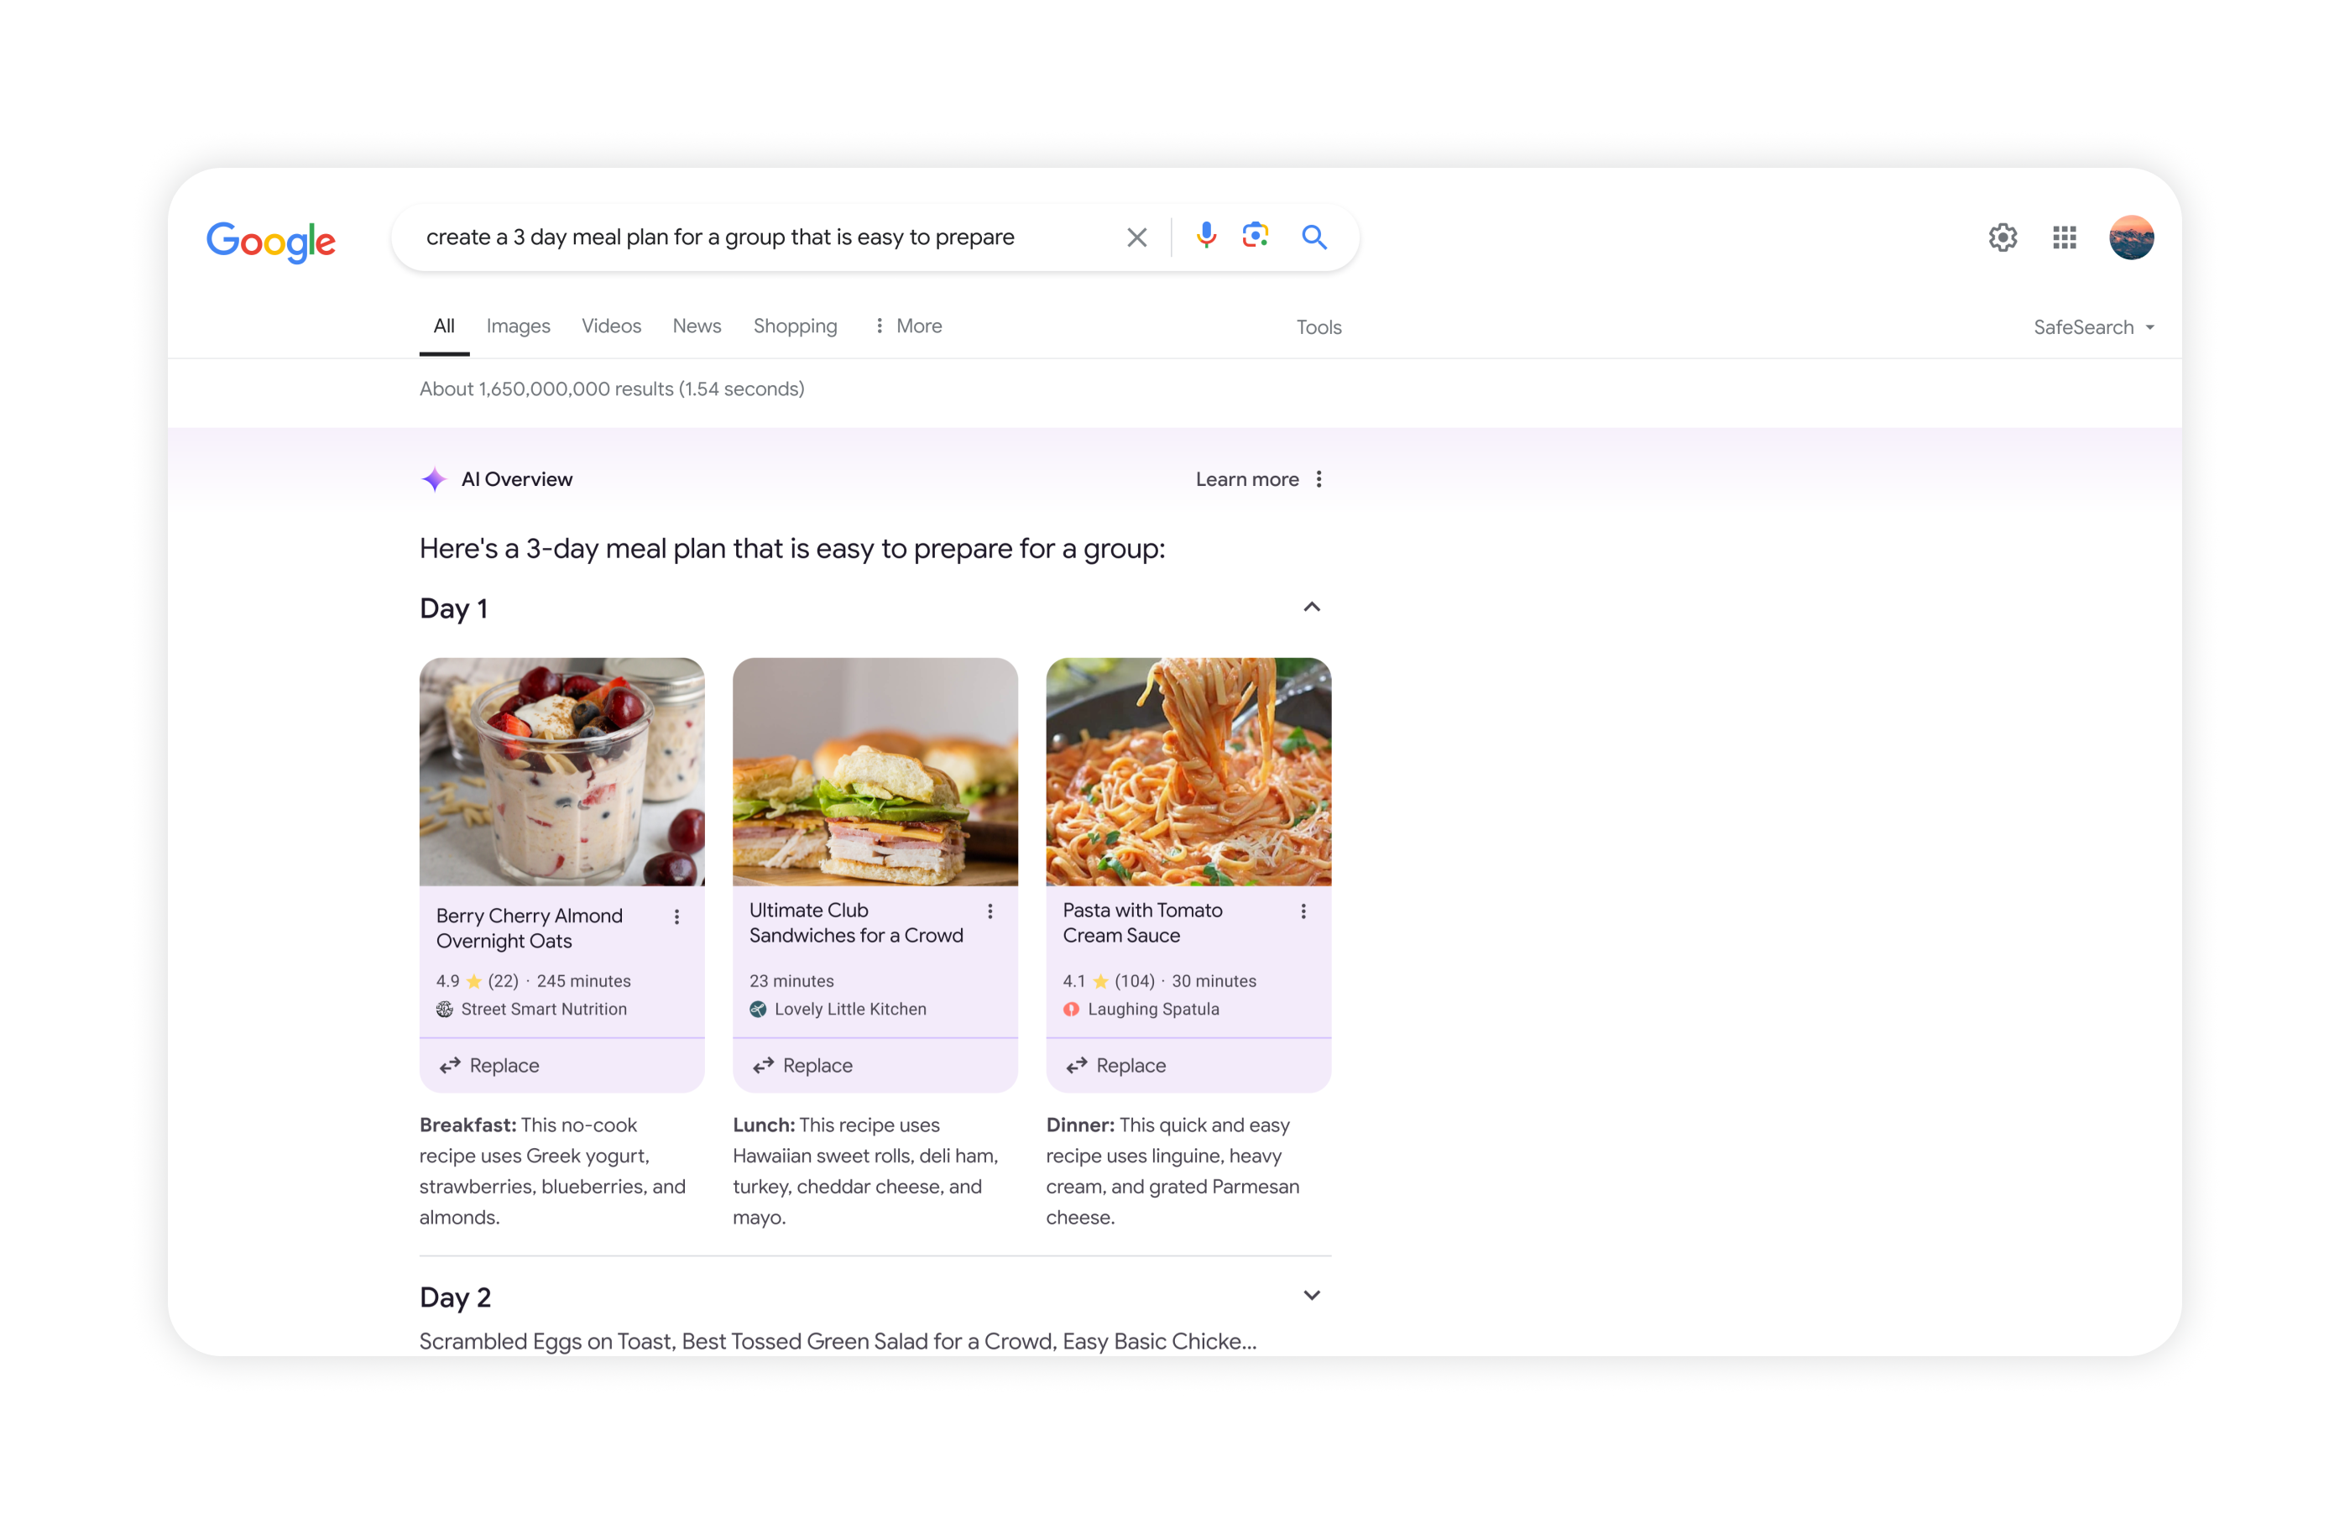Expand the Day 2 meal plan section
Screen dimensions: 2350x1524
click(1312, 1297)
